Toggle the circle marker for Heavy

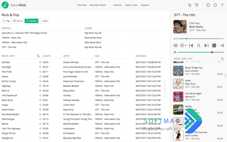click(40, 105)
